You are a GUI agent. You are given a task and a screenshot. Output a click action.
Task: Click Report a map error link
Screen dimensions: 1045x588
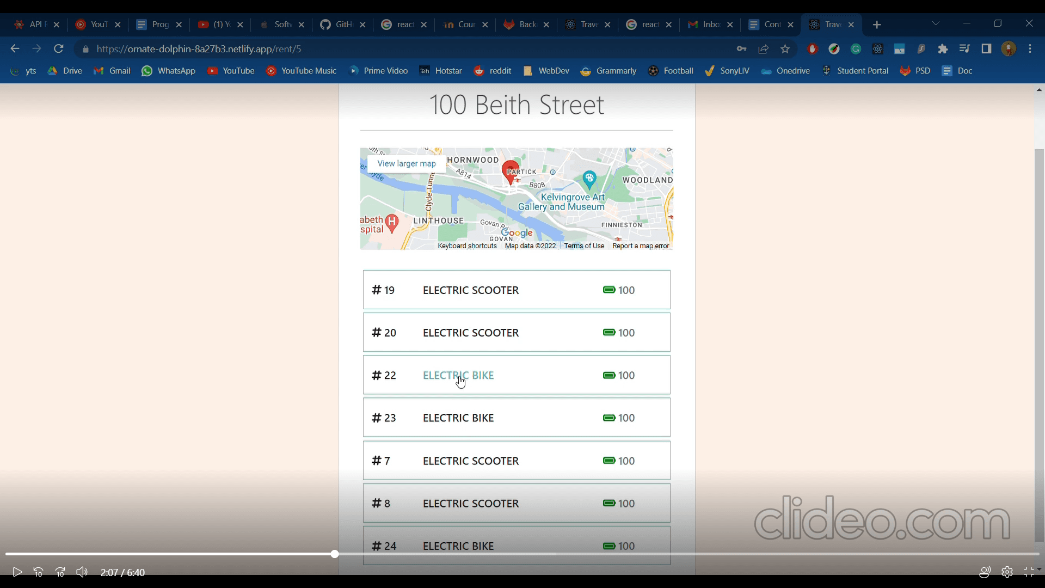click(x=641, y=246)
